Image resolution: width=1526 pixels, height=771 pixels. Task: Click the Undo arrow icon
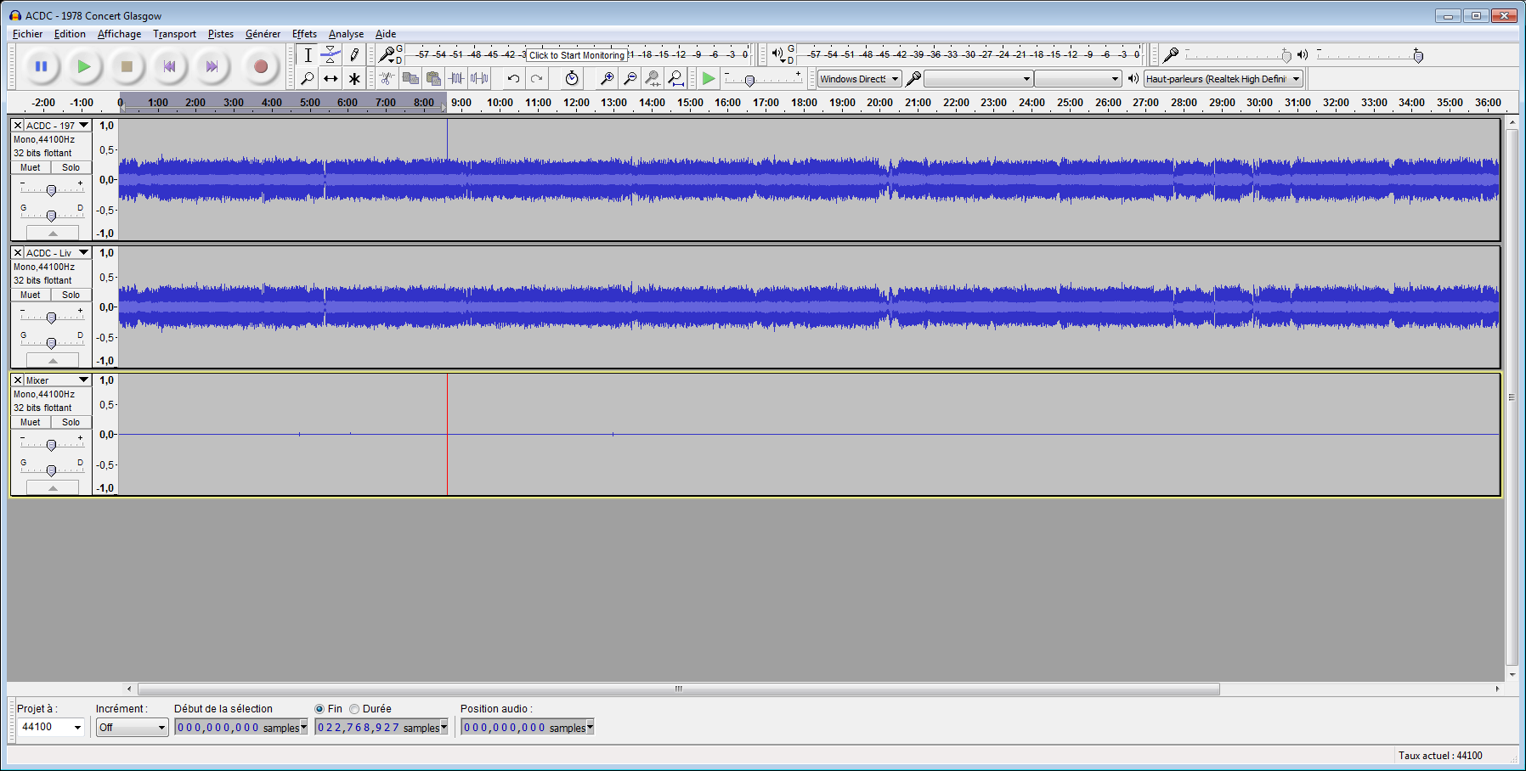[x=513, y=79]
